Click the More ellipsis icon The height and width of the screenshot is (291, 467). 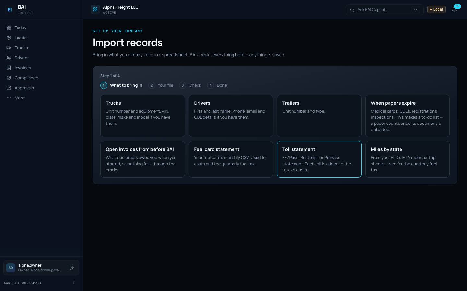[x=9, y=98]
